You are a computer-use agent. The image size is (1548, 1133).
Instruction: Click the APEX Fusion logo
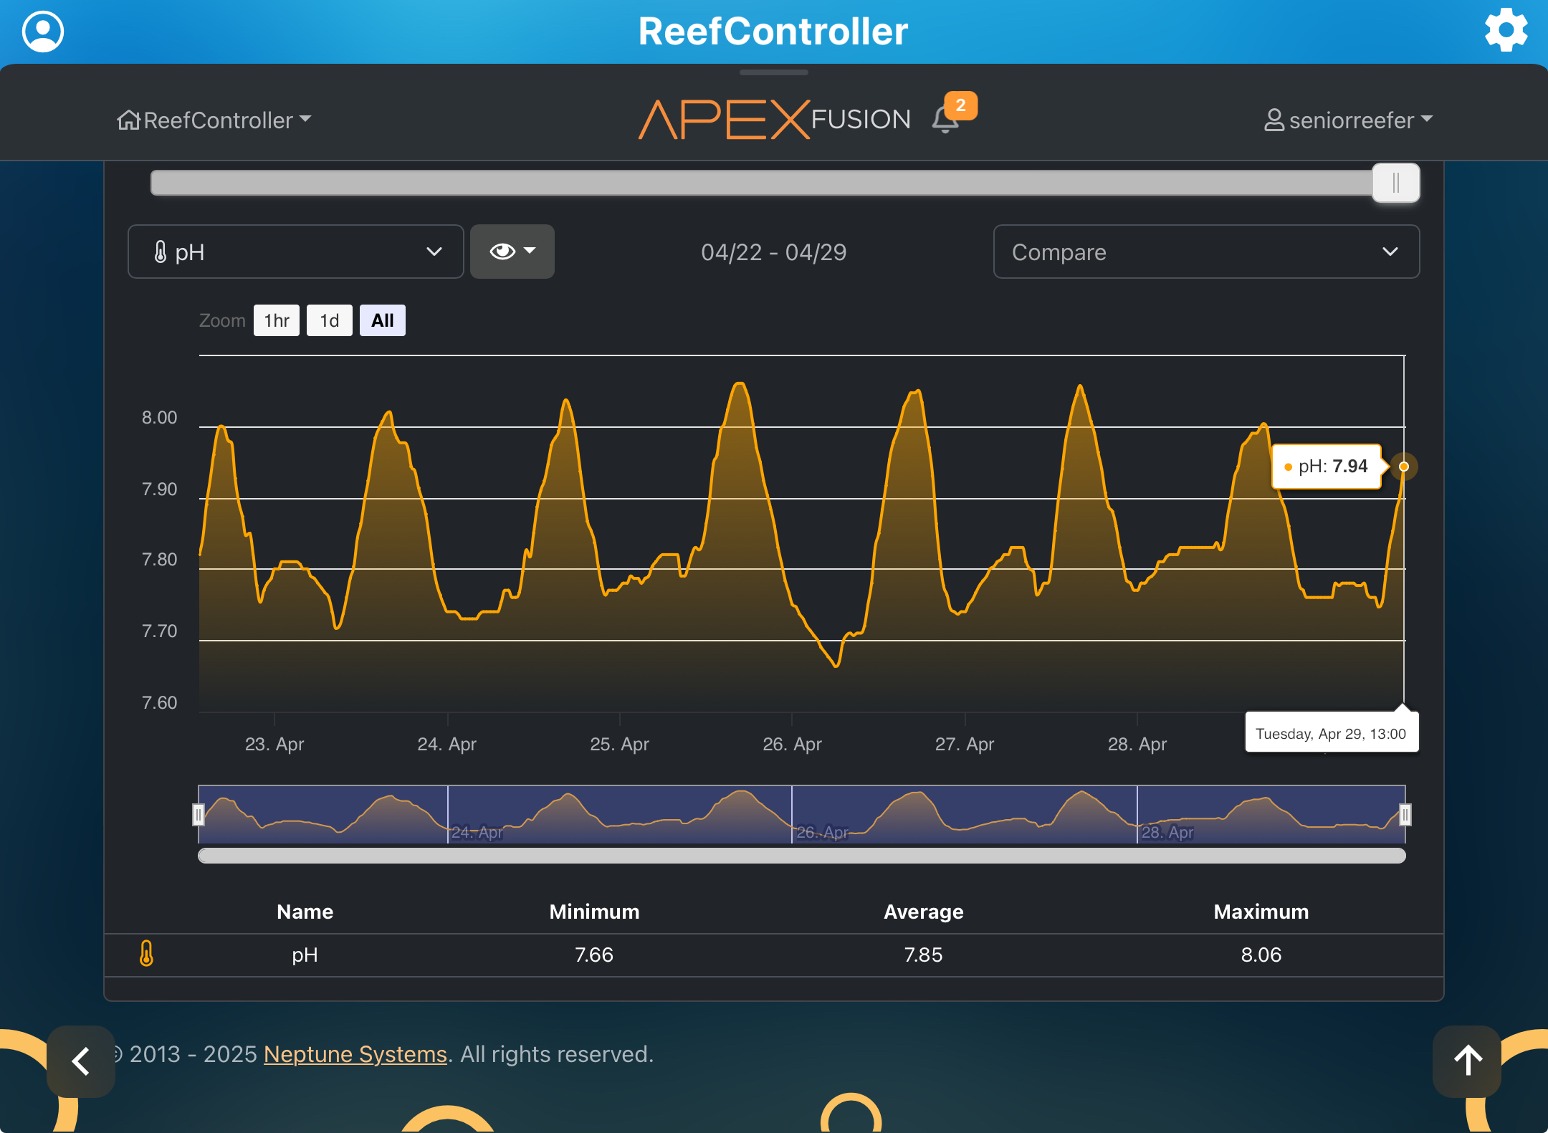click(x=774, y=119)
